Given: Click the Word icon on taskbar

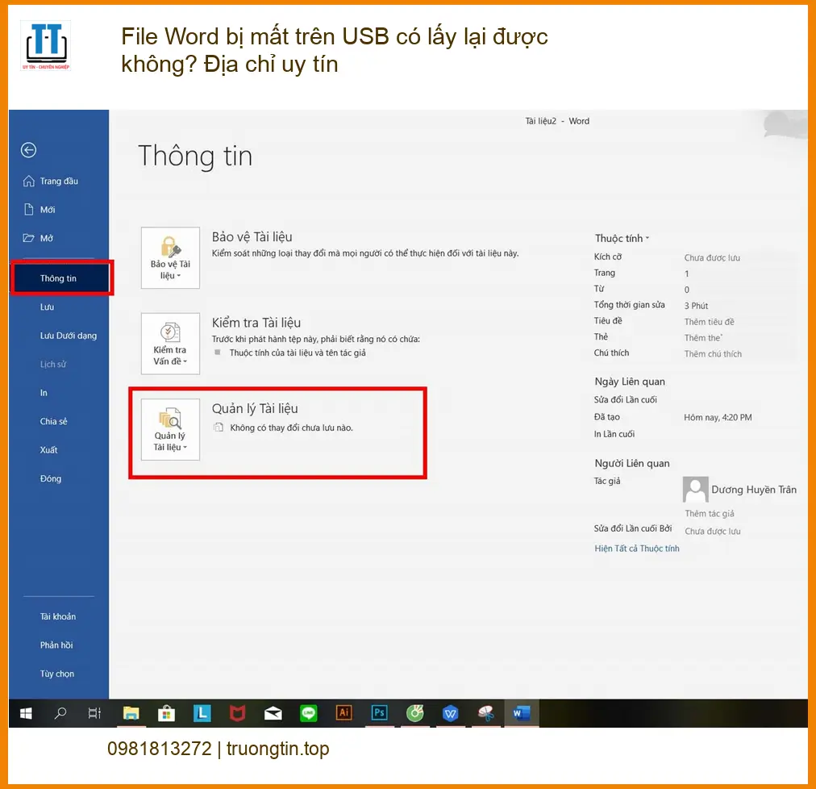Looking at the screenshot, I should 522,713.
